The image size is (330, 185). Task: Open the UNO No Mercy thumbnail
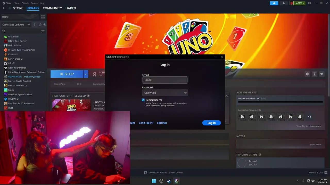pos(71,105)
